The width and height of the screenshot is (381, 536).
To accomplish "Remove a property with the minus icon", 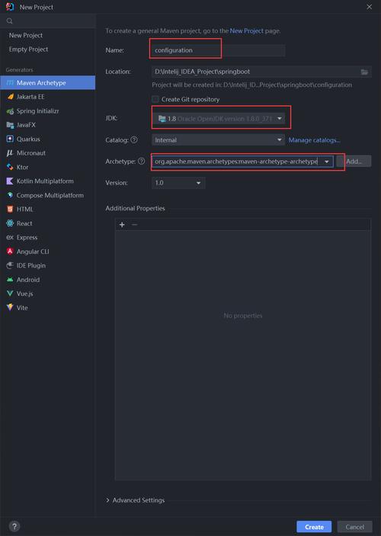I will (x=135, y=225).
